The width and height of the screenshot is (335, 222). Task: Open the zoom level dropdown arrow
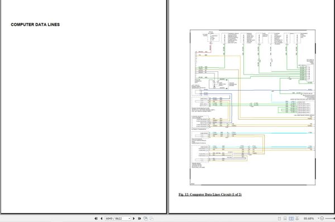pos(318,218)
